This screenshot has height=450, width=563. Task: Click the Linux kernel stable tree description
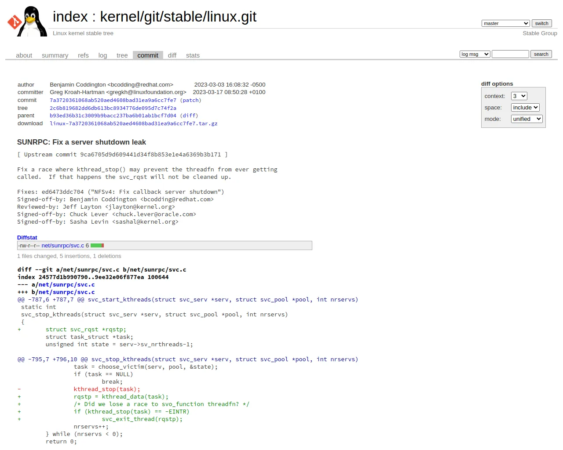pos(83,33)
